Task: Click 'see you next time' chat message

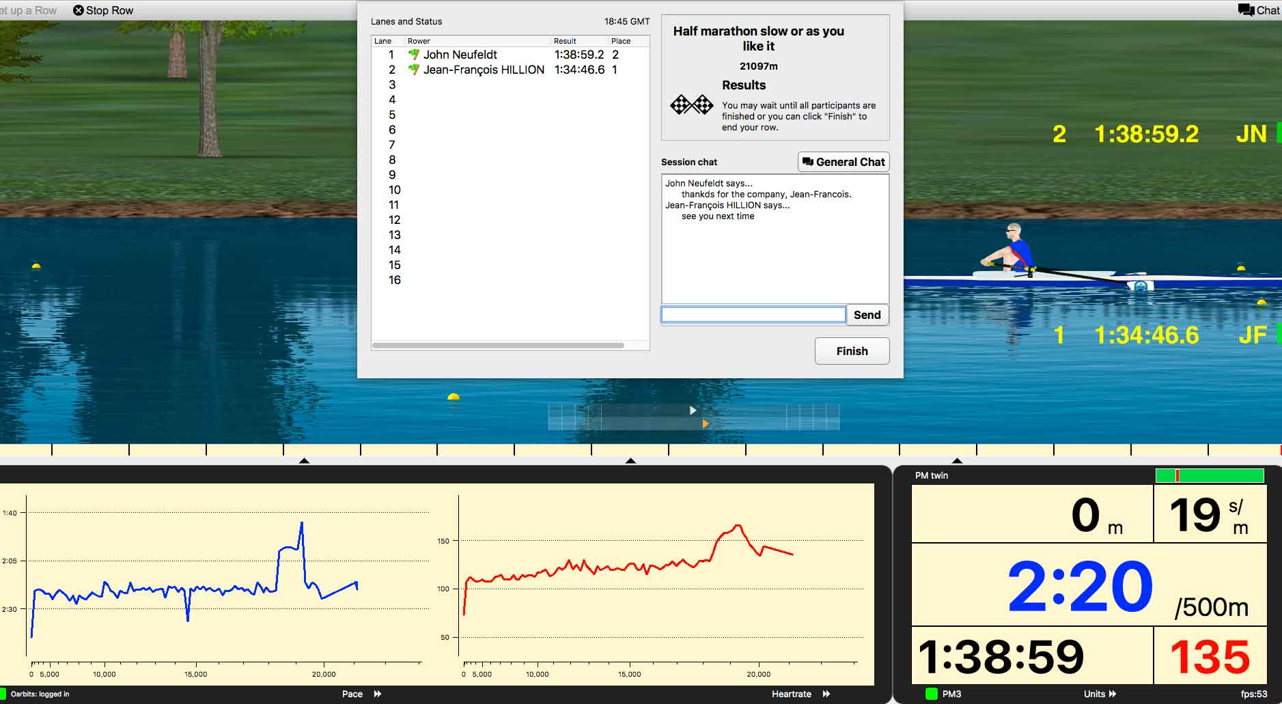Action: pyautogui.click(x=718, y=216)
